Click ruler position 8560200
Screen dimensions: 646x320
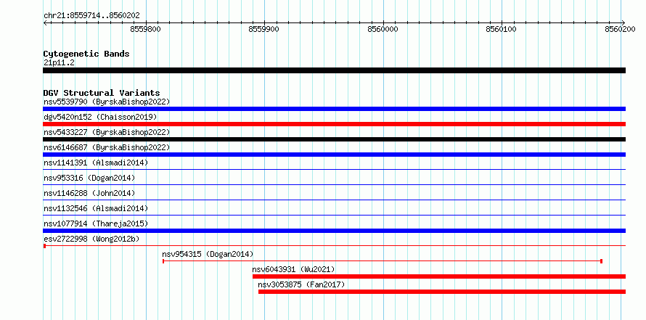click(621, 29)
